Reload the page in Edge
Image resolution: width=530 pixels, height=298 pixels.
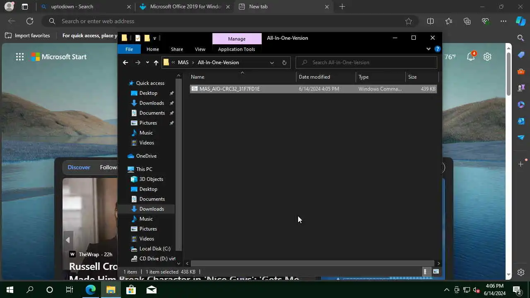tap(30, 21)
